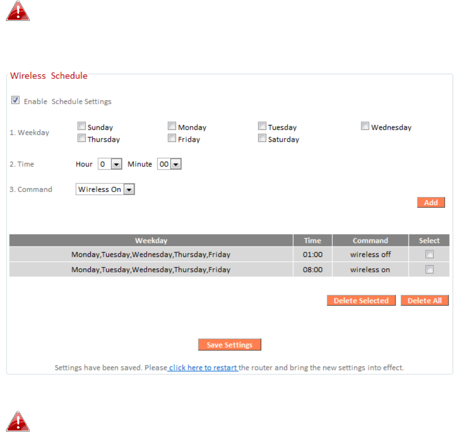Click the Time column header
Screen dimensions: 464x432
click(312, 241)
